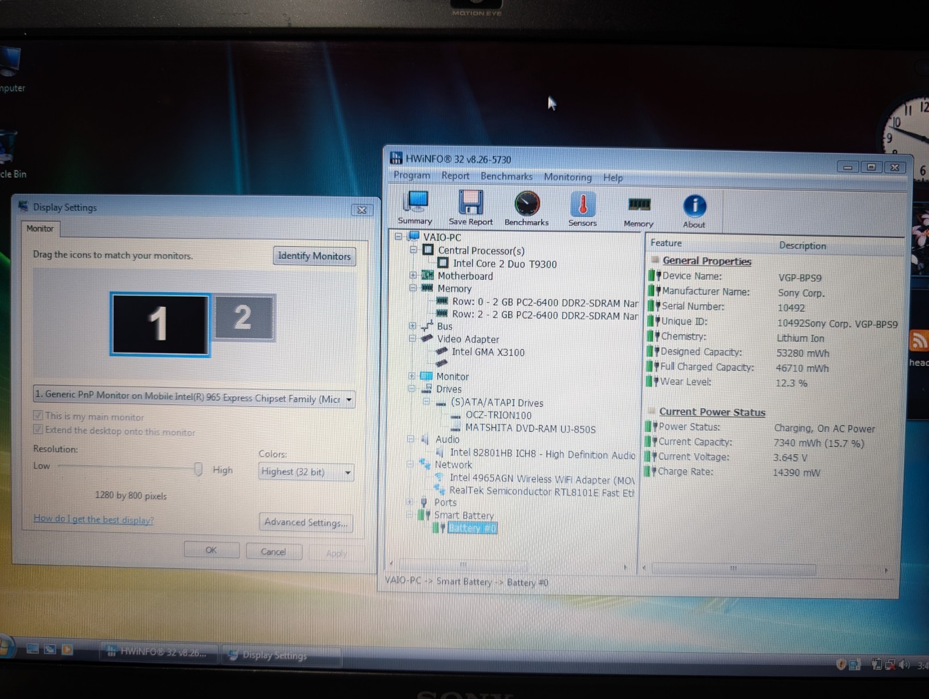
Task: Select the Memory tree node
Action: (455, 289)
